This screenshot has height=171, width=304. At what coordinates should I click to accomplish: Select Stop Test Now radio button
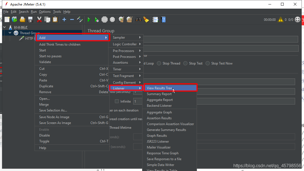(208, 63)
